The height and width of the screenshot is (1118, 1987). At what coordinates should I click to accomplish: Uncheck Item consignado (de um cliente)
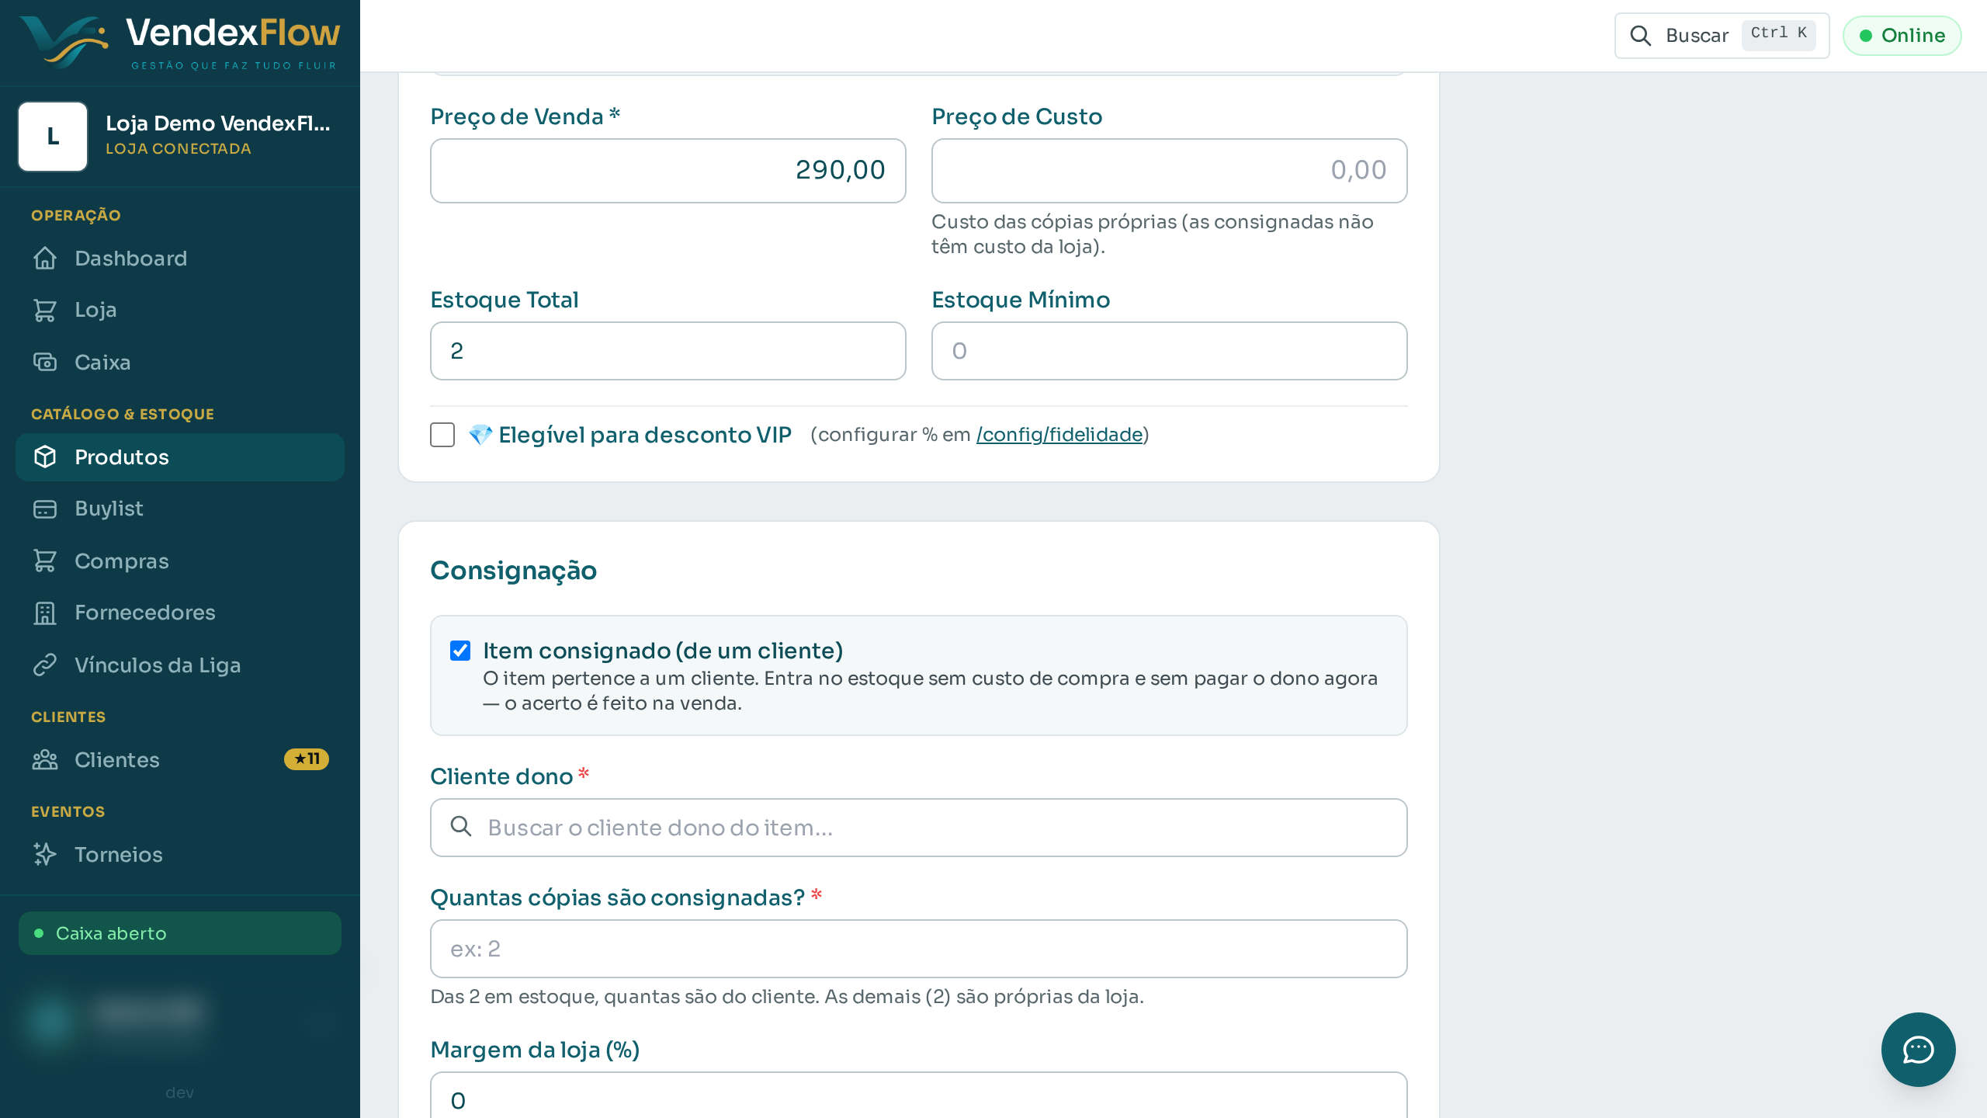click(460, 651)
